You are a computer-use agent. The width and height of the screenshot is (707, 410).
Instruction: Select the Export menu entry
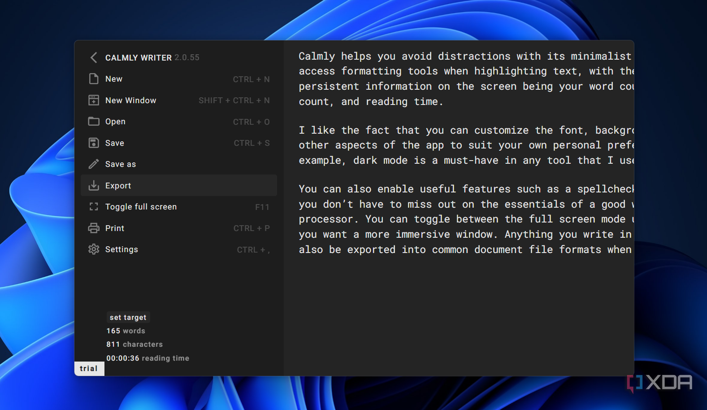point(179,185)
